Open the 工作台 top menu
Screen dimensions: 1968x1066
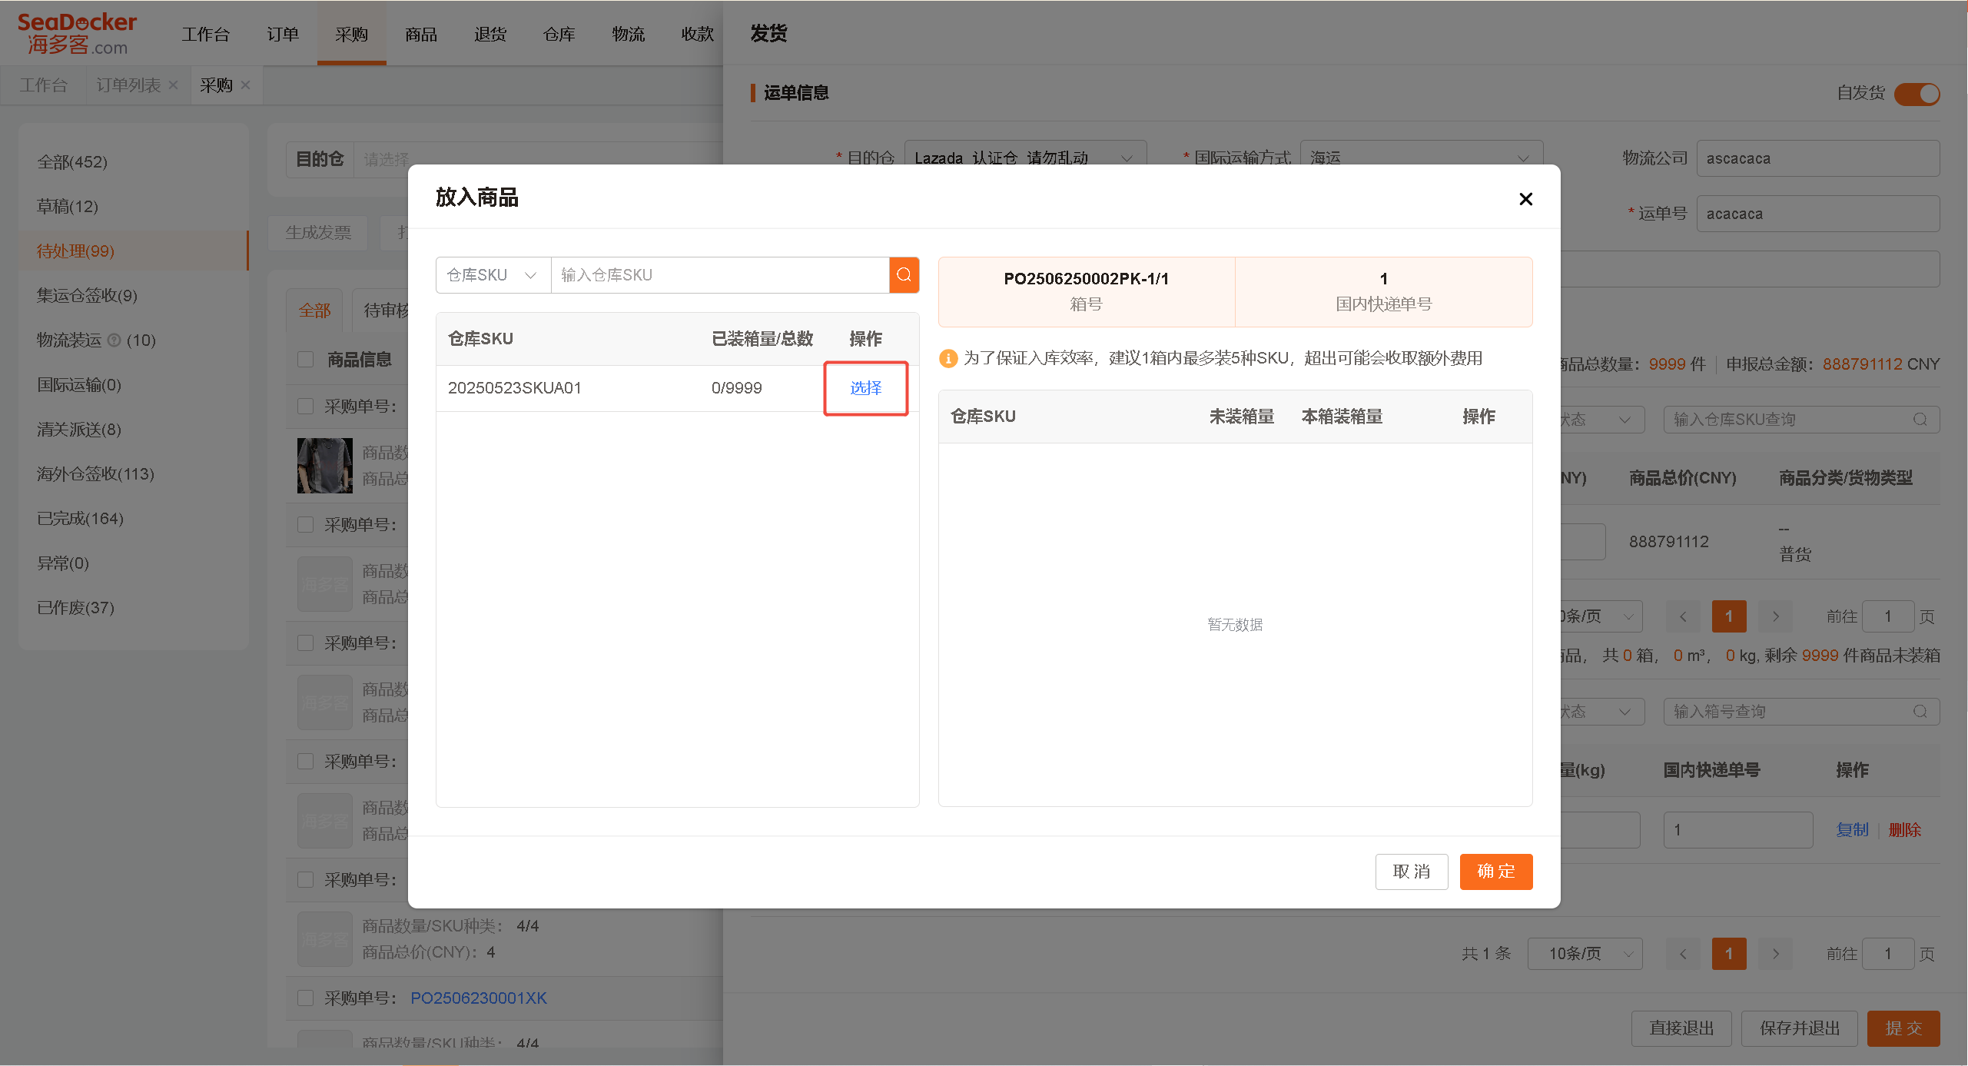[x=205, y=35]
